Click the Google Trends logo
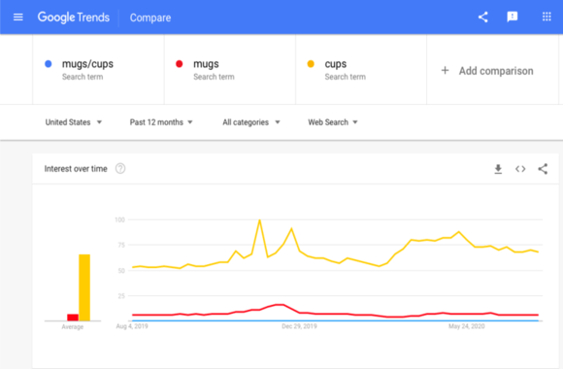This screenshot has height=369, width=563. click(x=74, y=17)
